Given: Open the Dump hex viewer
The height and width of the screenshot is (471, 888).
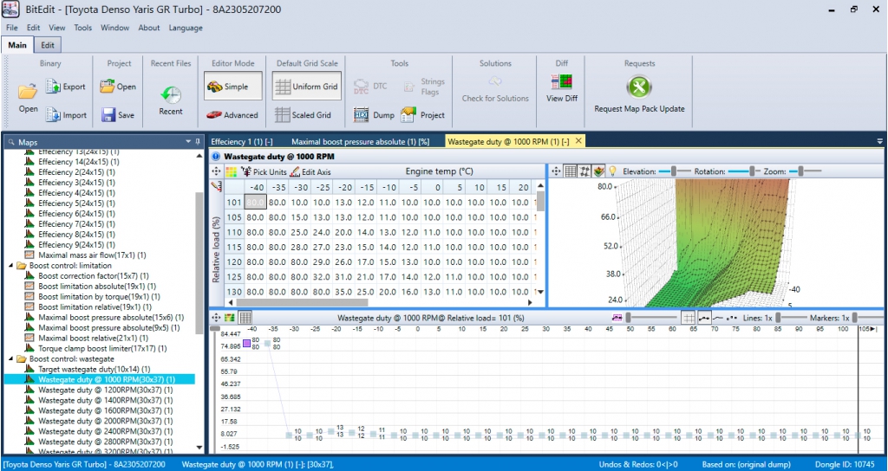Looking at the screenshot, I should pos(374,115).
